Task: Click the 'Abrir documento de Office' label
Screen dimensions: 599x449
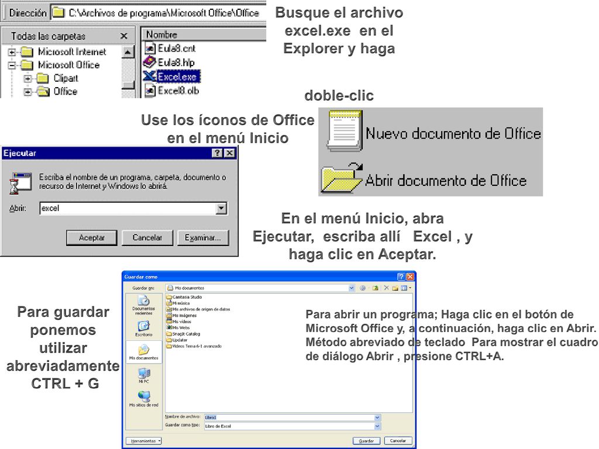Action: (x=446, y=180)
